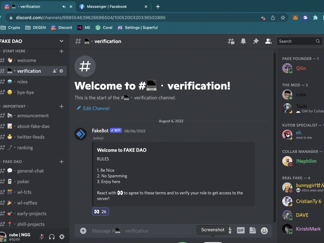The width and height of the screenshot is (324, 243).
Task: Click the plus icon to attach a file
Action: [83, 230]
